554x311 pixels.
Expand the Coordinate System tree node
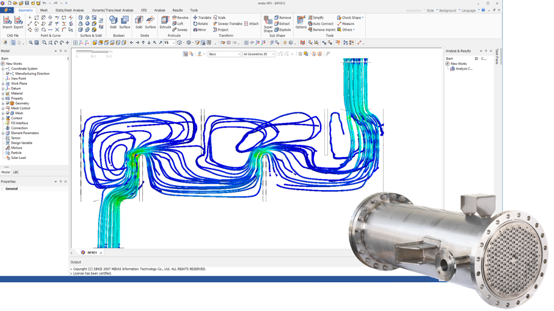pyautogui.click(x=3, y=68)
